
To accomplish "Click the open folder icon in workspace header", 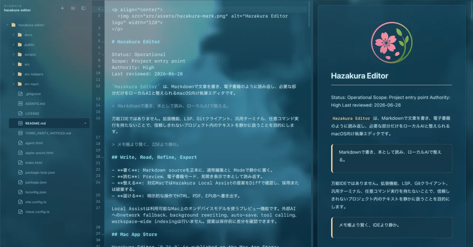I will point(73,8).
